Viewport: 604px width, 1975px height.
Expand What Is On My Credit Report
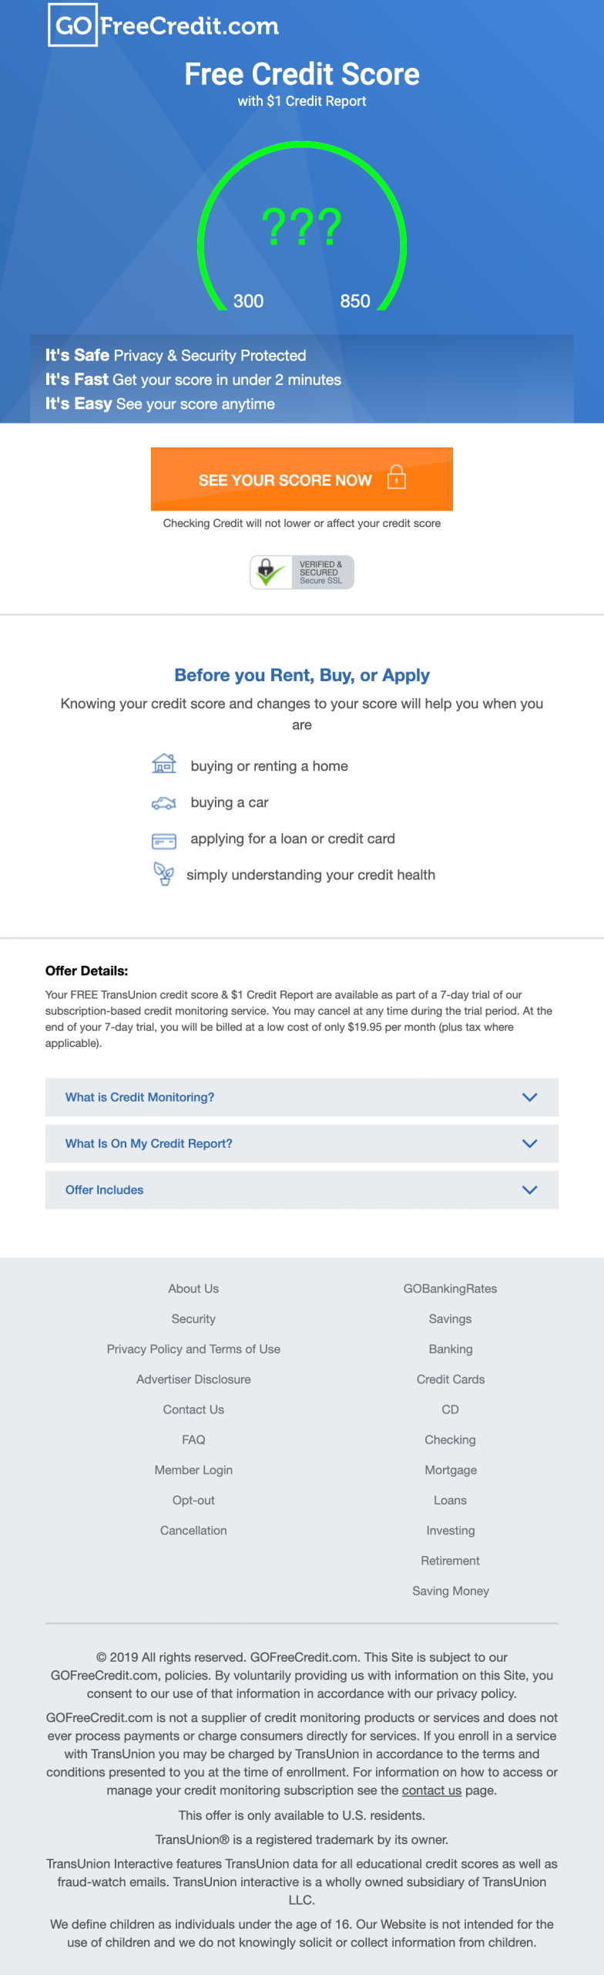[x=301, y=1143]
